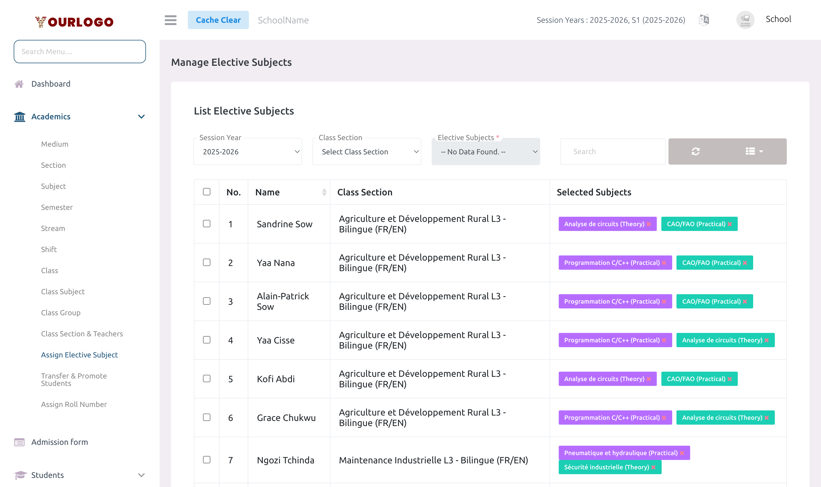Click the Academics bank icon in the sidebar
The image size is (821, 487).
click(x=19, y=116)
